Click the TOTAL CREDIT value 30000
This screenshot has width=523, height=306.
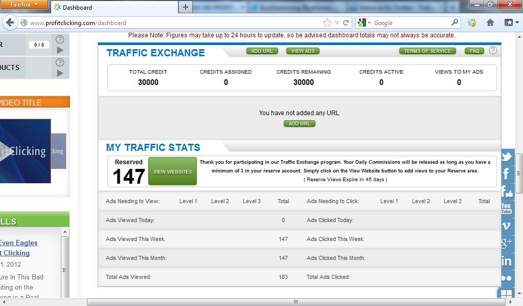148,82
